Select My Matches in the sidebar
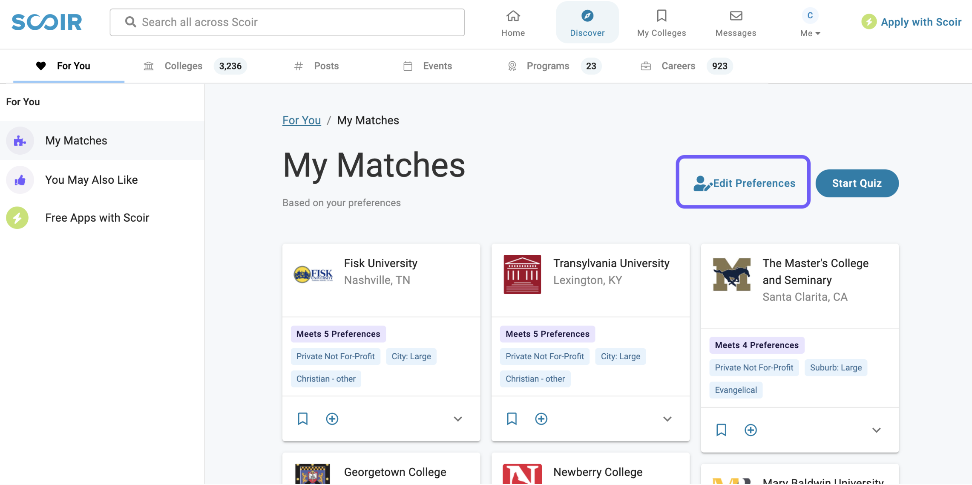Image resolution: width=972 pixels, height=485 pixels. pos(102,141)
